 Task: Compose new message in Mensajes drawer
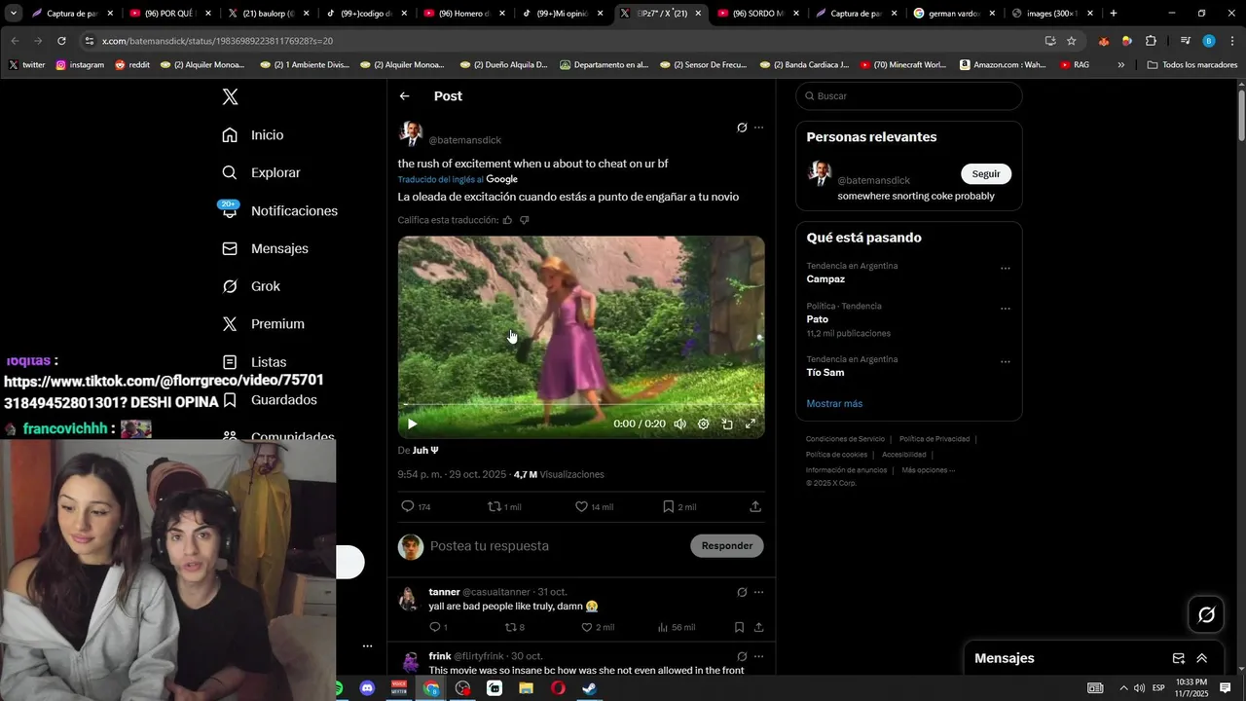(x=1178, y=658)
